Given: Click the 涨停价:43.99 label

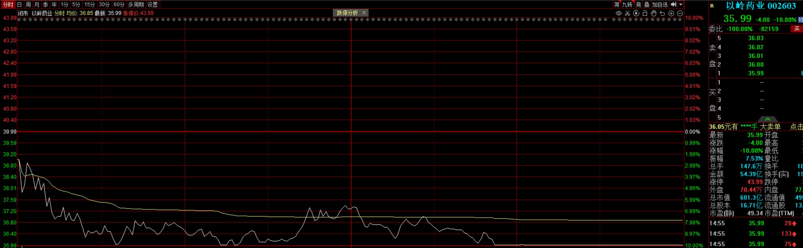Looking at the screenshot, I should coord(138,13).
